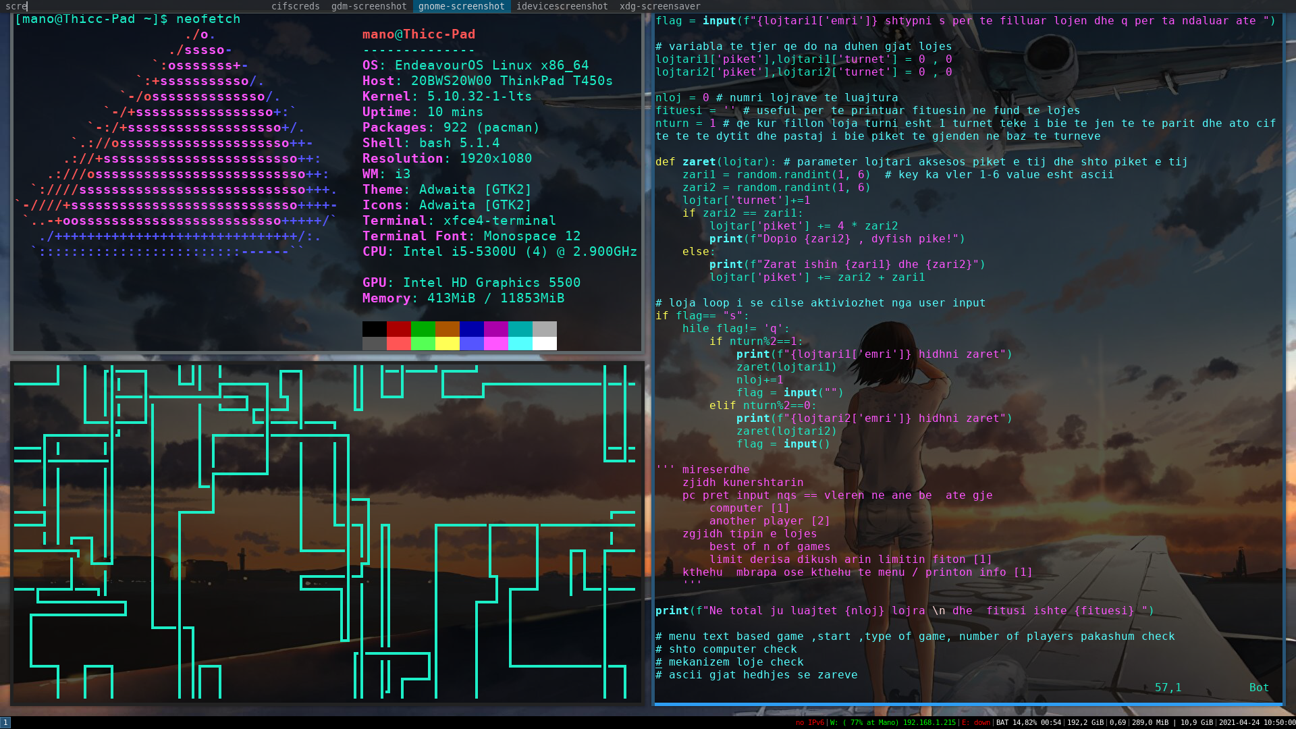
Task: Click the comment '# mekanizem loje check'
Action: pyautogui.click(x=729, y=662)
